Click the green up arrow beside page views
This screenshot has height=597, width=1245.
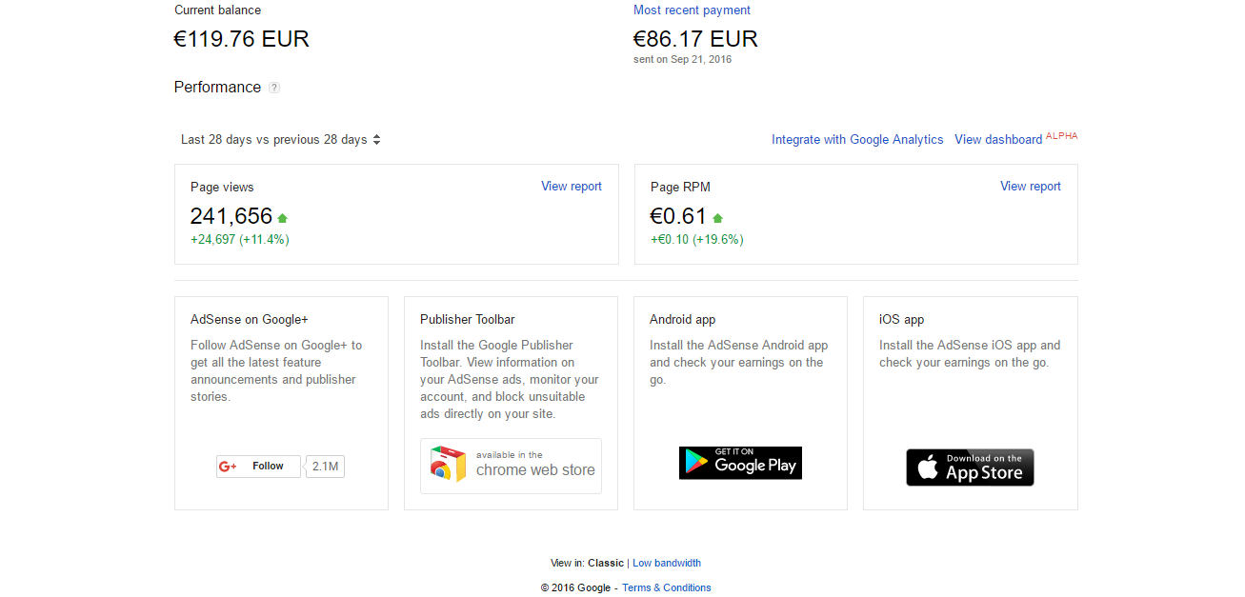tap(282, 218)
